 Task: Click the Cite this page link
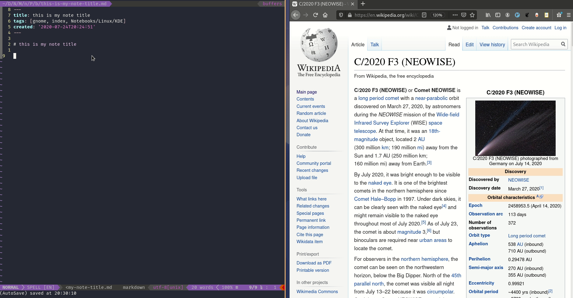tap(310, 235)
